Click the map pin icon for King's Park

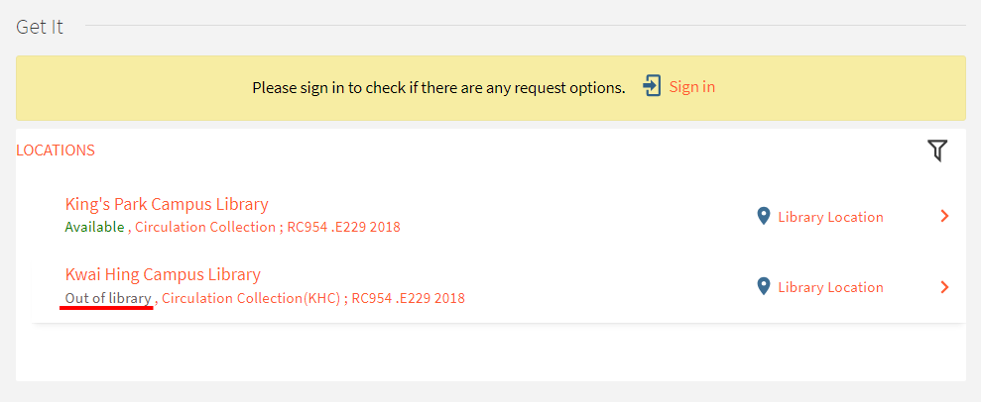coord(764,217)
